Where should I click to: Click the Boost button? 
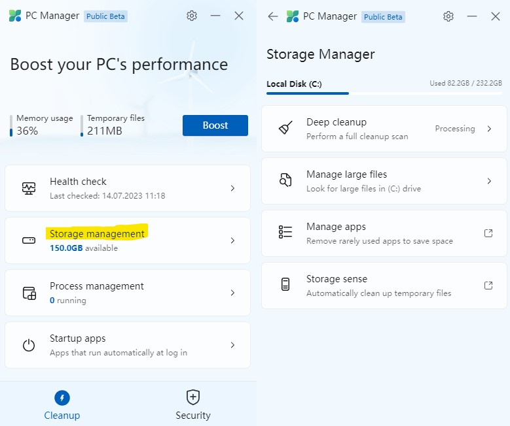coord(215,125)
